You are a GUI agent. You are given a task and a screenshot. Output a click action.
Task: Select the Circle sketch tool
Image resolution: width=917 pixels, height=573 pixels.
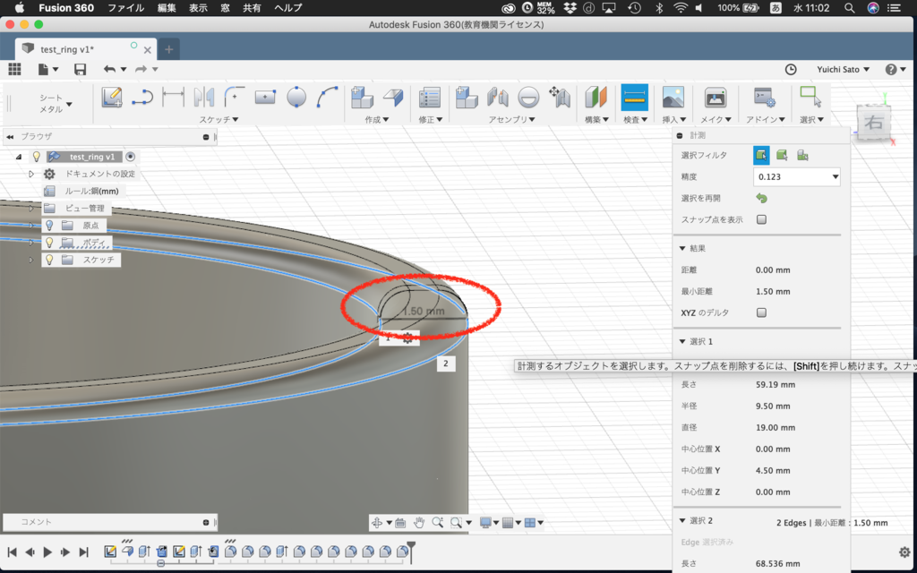(296, 97)
